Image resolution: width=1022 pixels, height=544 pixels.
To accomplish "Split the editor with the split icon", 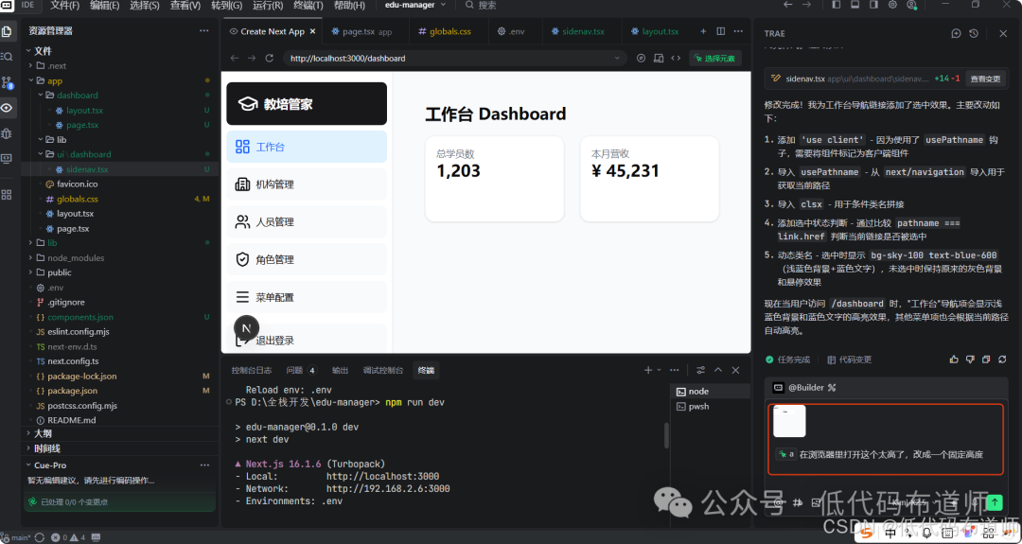I will pyautogui.click(x=721, y=31).
